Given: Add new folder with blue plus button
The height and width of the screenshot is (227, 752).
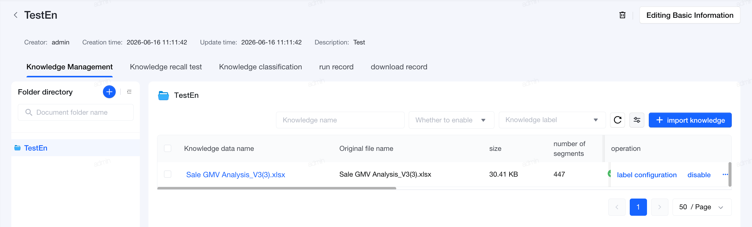Looking at the screenshot, I should pyautogui.click(x=109, y=92).
